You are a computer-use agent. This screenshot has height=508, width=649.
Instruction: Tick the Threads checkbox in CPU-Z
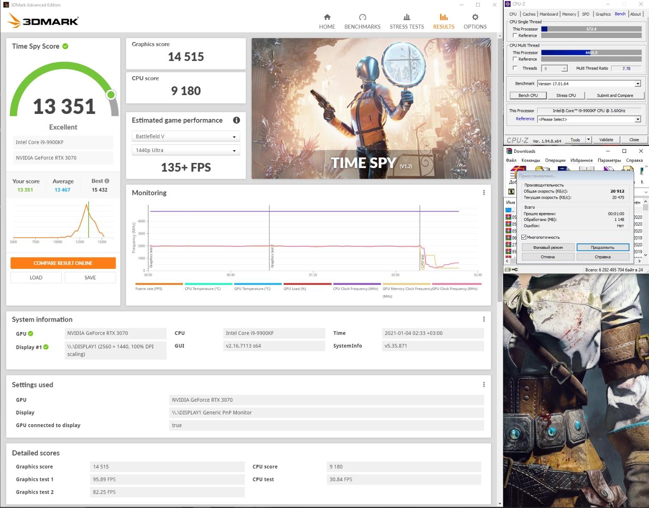click(x=515, y=68)
